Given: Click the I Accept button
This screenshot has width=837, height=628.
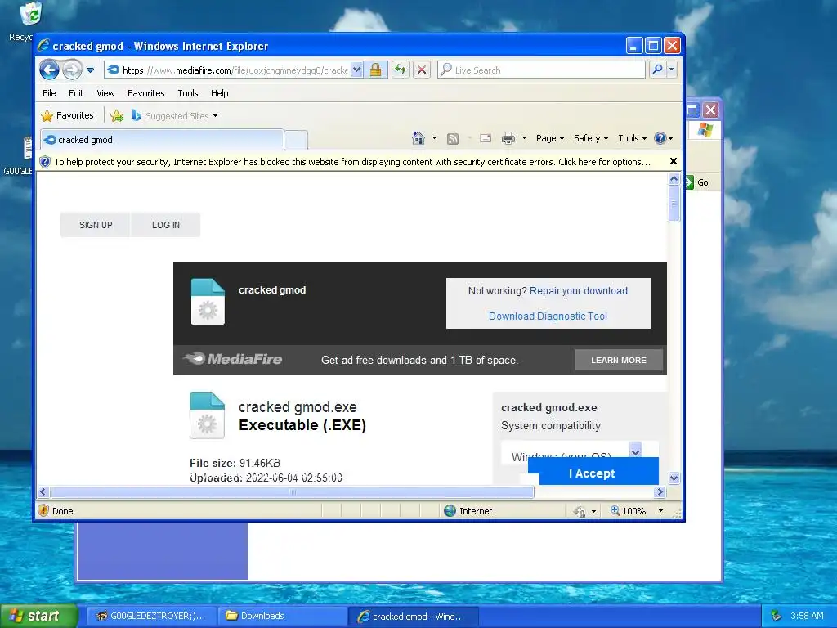Looking at the screenshot, I should point(592,473).
